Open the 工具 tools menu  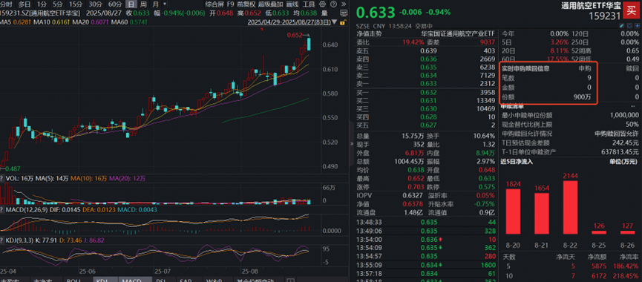[x=308, y=4]
